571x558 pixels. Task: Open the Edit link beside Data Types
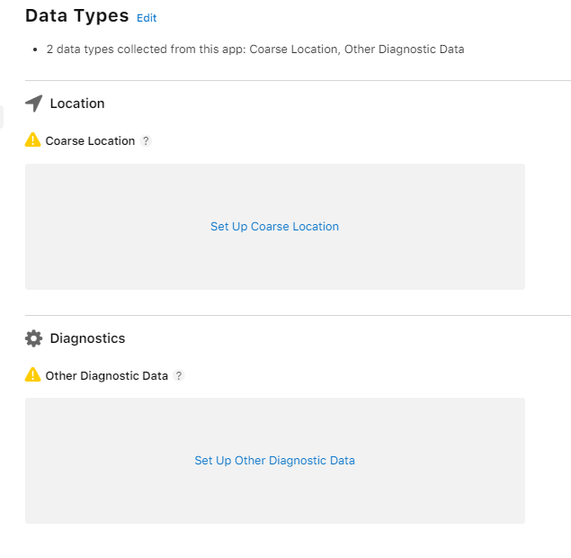point(147,18)
